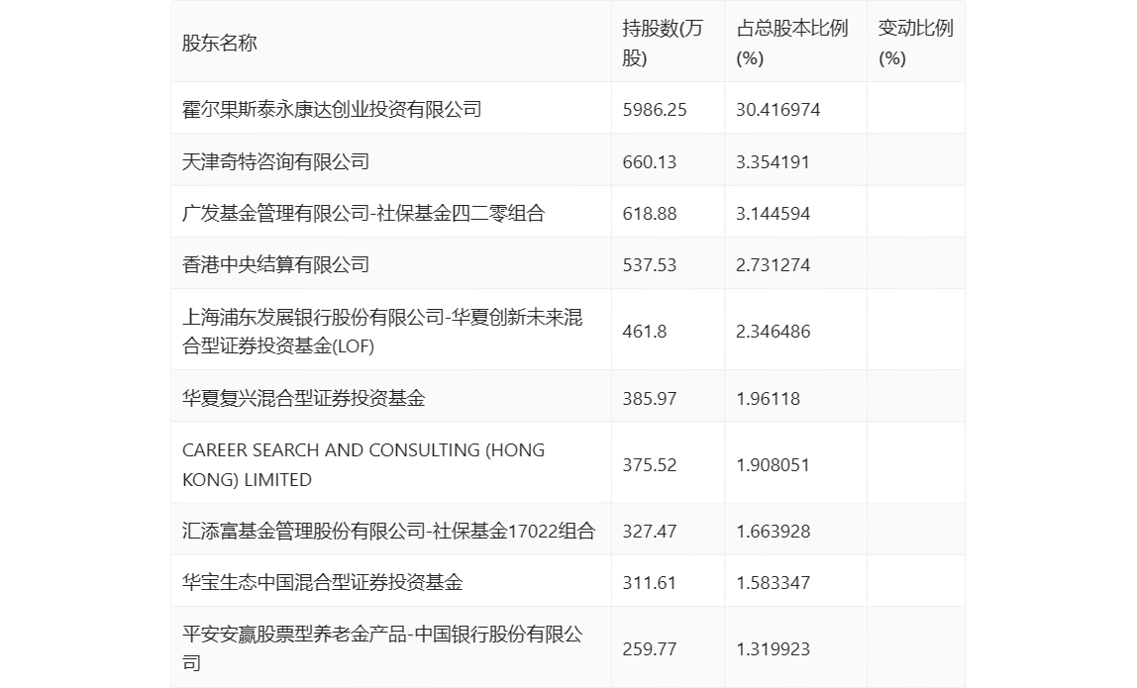Select the 375.52 shareholding value

pyautogui.click(x=650, y=465)
